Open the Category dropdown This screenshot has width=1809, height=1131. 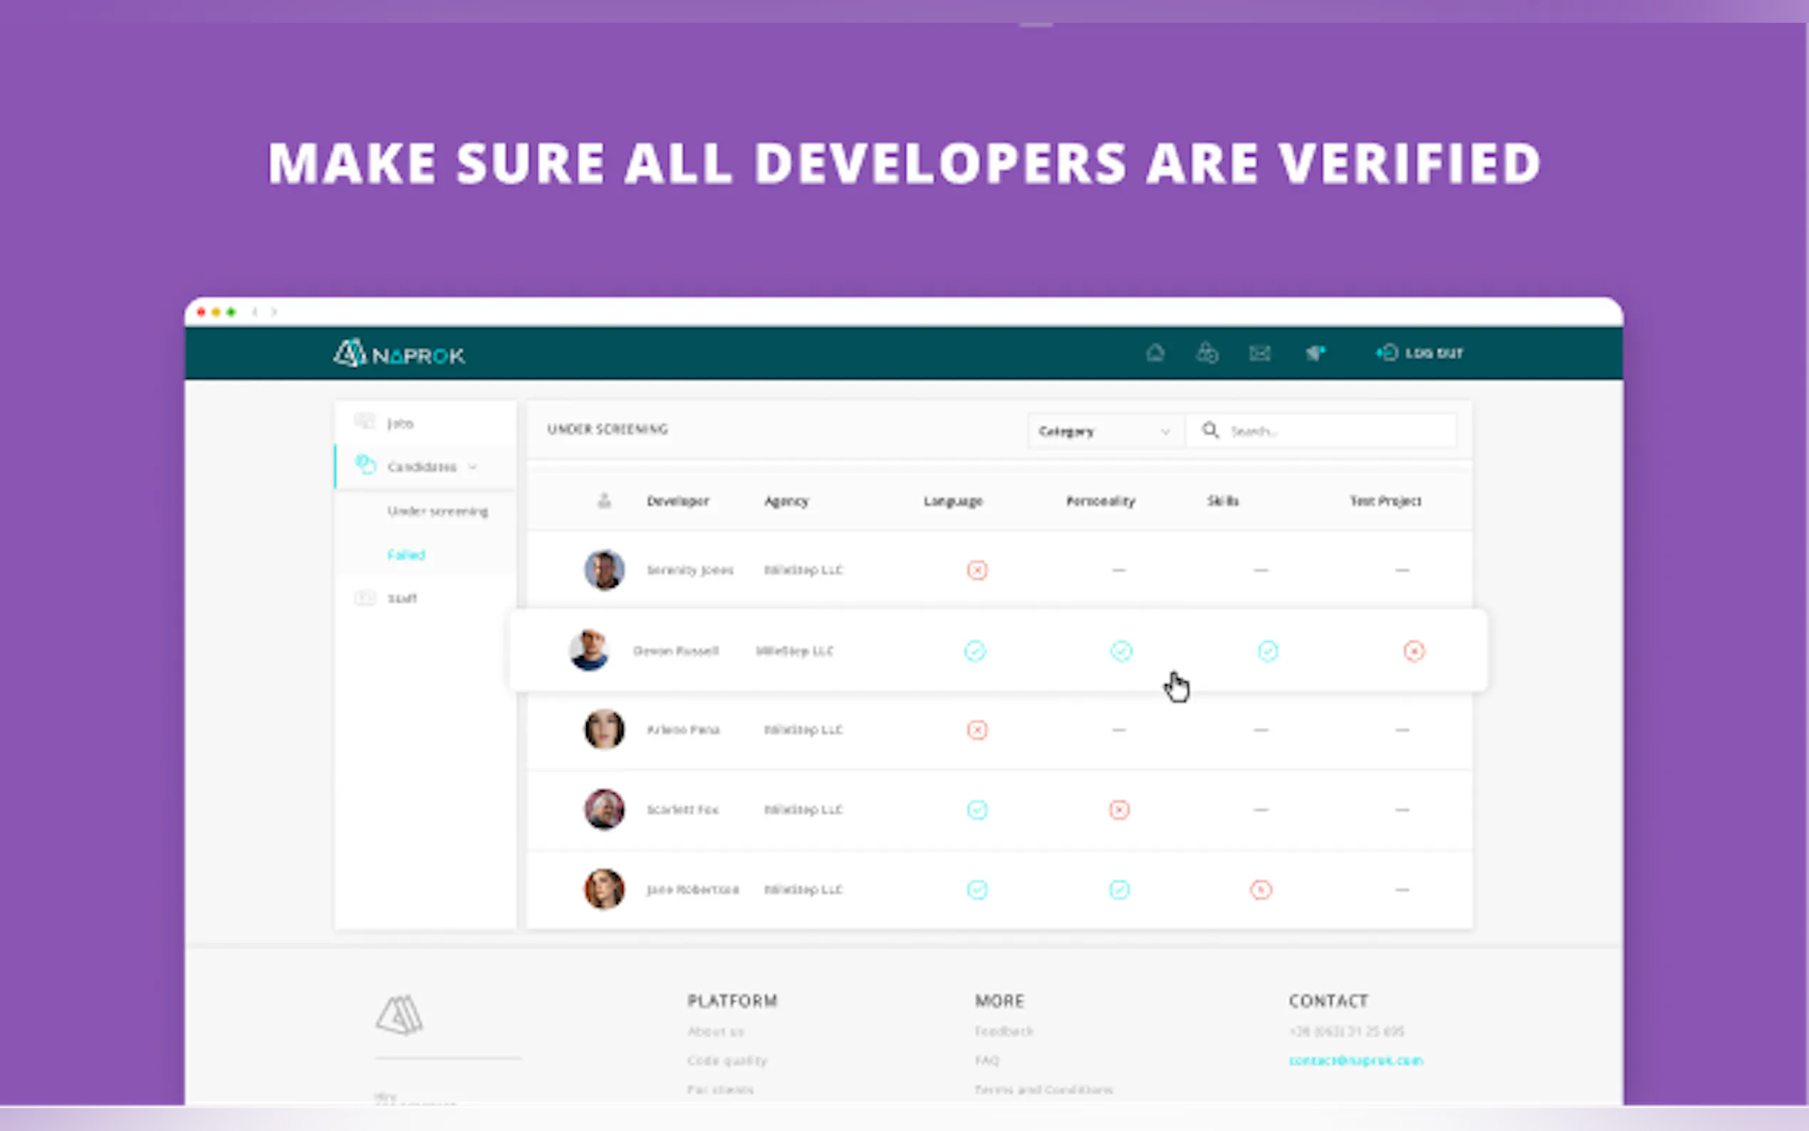[1103, 432]
